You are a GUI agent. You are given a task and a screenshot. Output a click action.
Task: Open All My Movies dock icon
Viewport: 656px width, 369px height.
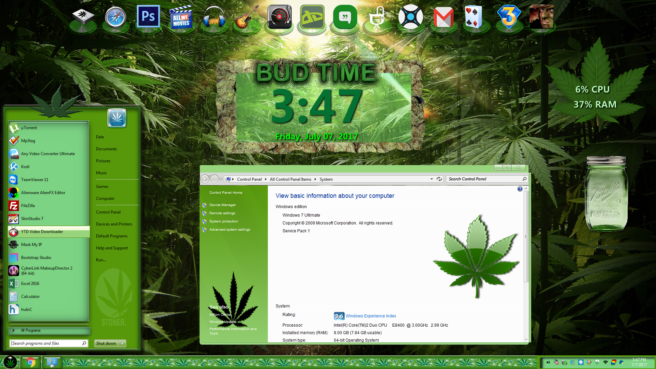(x=181, y=17)
